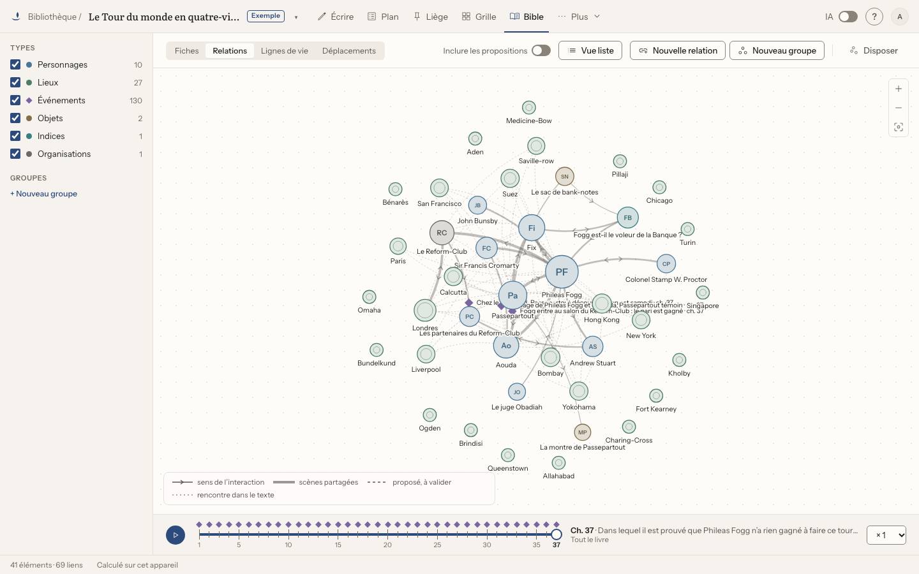Image resolution: width=919 pixels, height=574 pixels.
Task: Create a Nouvelle relation
Action: (678, 50)
